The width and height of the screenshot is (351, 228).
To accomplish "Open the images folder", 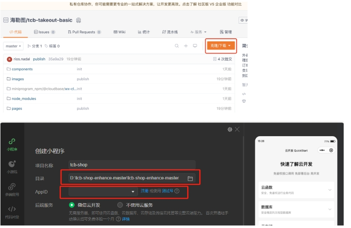I will click(x=18, y=79).
